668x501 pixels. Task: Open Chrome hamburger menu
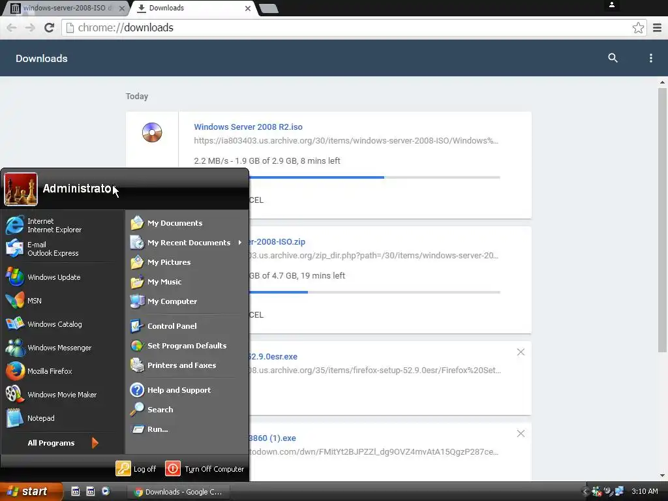click(x=657, y=27)
